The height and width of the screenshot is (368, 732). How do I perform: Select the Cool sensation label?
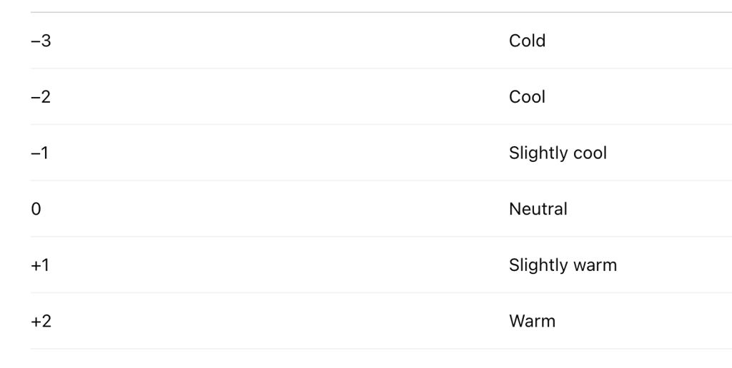527,97
